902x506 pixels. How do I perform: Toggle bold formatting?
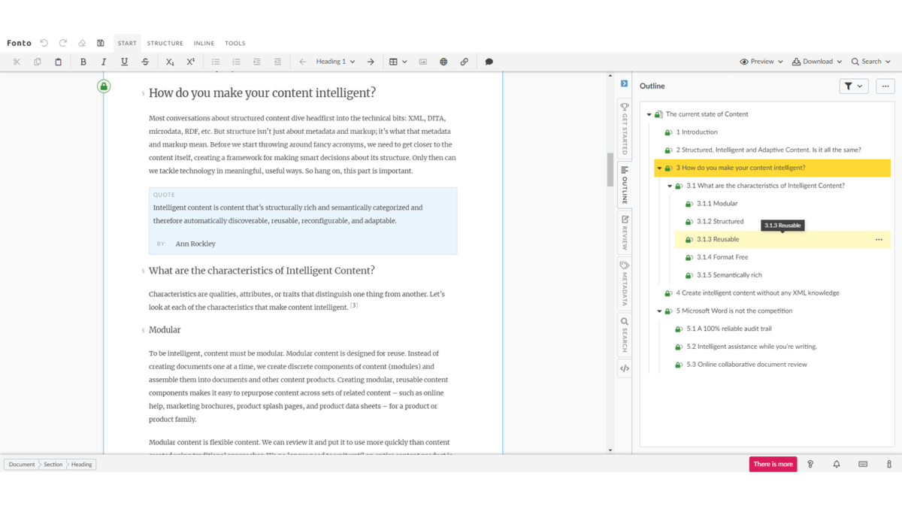pos(83,62)
